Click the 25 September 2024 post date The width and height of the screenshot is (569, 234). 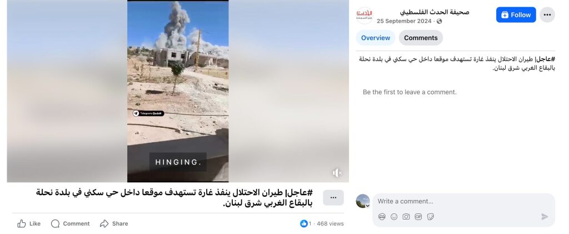[404, 21]
